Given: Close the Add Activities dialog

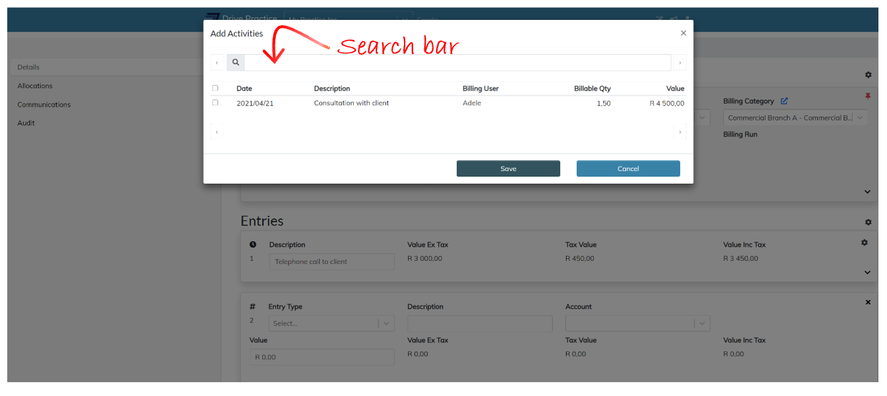Looking at the screenshot, I should (683, 33).
